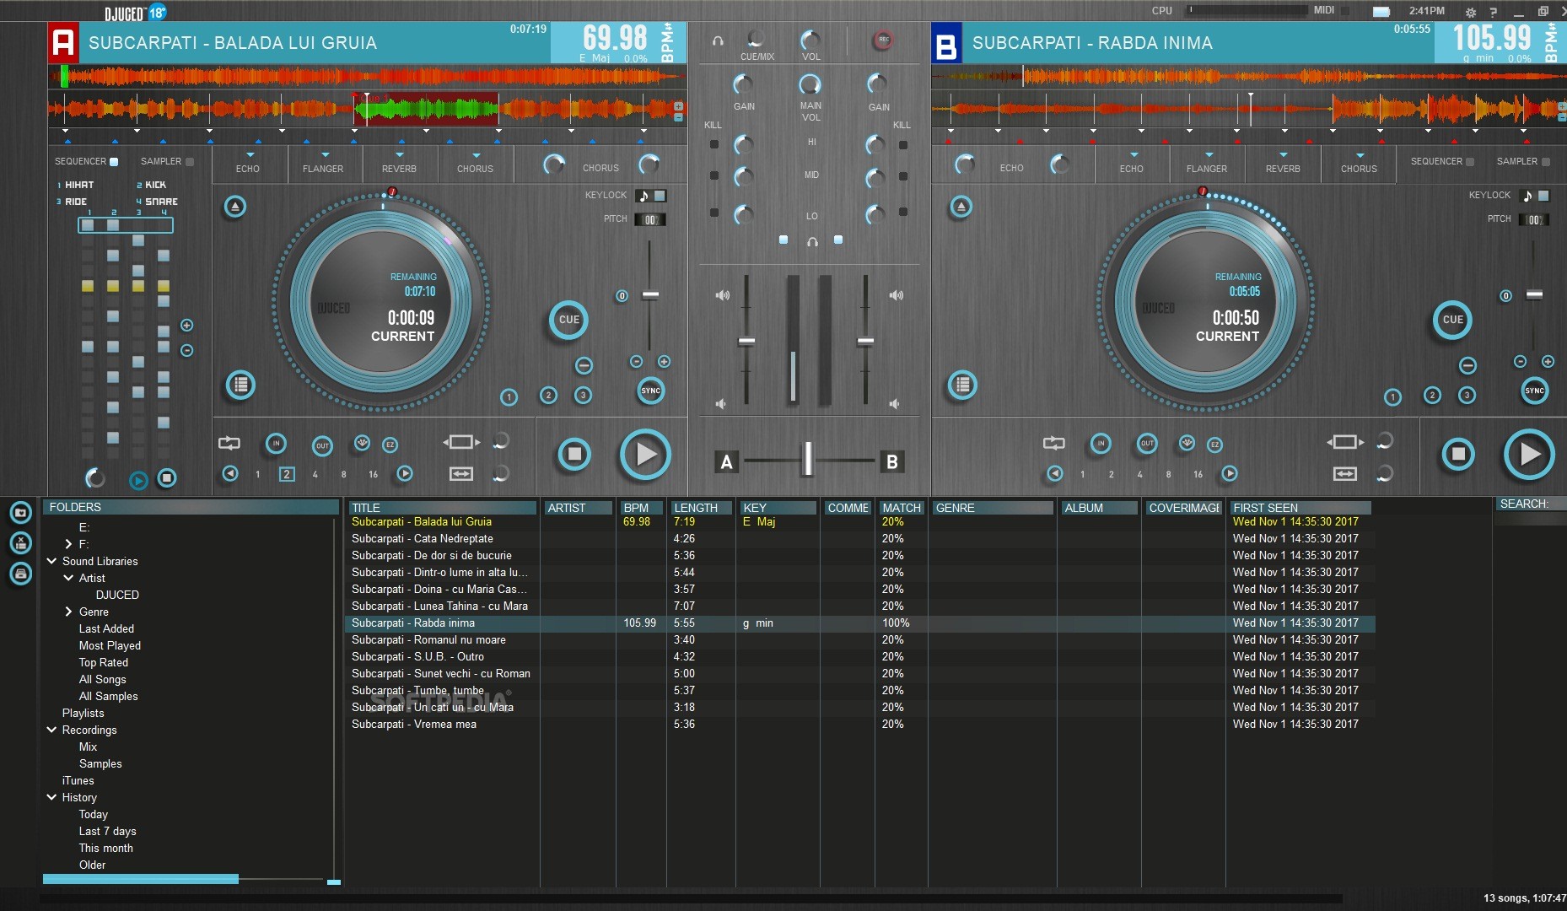The height and width of the screenshot is (911, 1567).
Task: Toggle SAMPLER on deck A
Action: 190,161
